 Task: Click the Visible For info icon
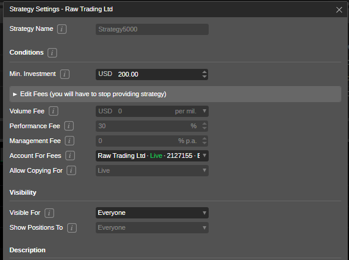49,213
